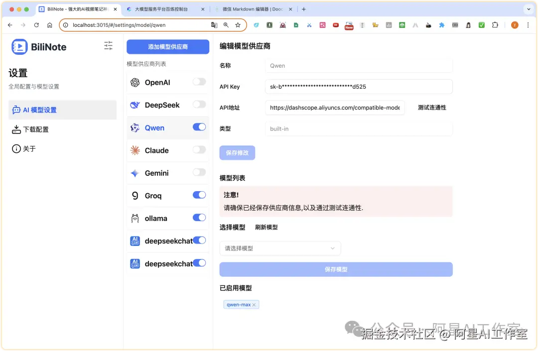Expand the tab search dropdown
This screenshot has width=538, height=351.
pos(529,9)
